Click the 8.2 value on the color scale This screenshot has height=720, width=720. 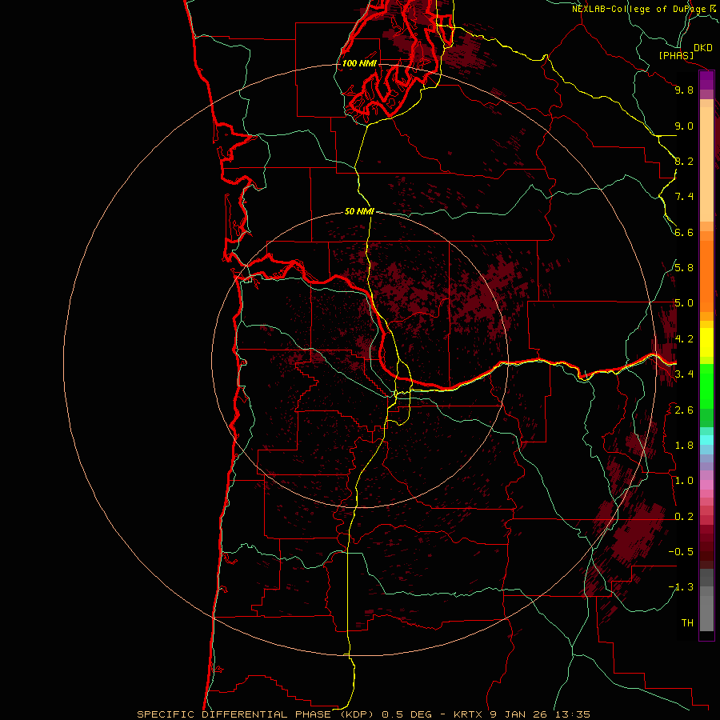point(684,161)
